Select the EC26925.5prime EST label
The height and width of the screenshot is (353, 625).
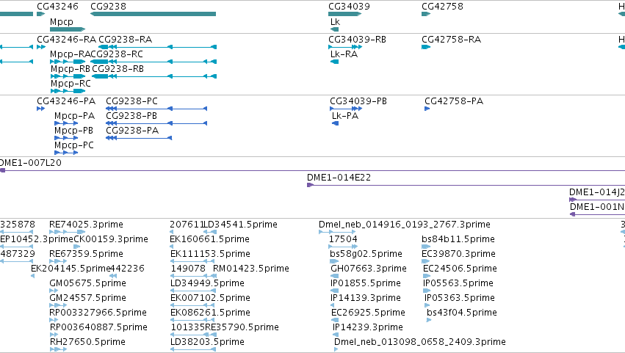tap(368, 313)
